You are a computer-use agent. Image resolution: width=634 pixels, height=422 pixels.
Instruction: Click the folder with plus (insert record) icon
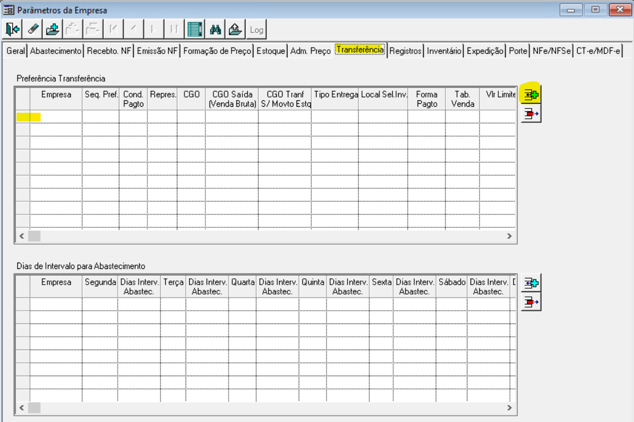tap(53, 29)
